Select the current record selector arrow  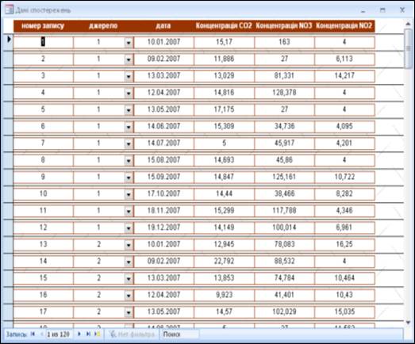tap(9, 40)
